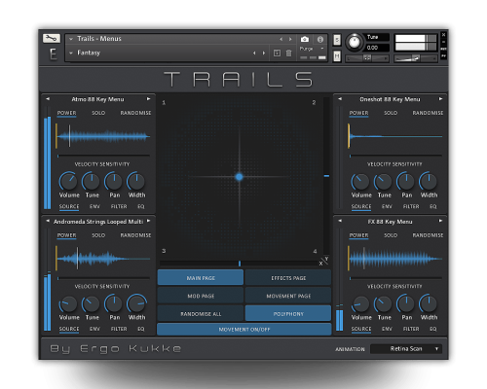
Task: Open the wrench instrument edit icon
Action: [52, 38]
